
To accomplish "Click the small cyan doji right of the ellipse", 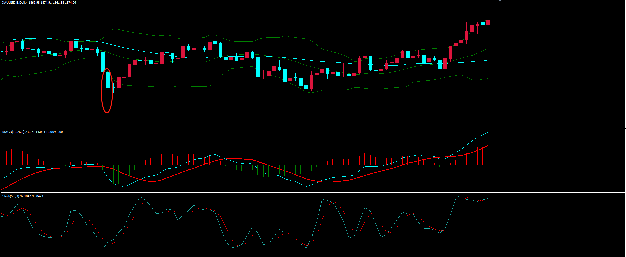I will (x=113, y=88).
